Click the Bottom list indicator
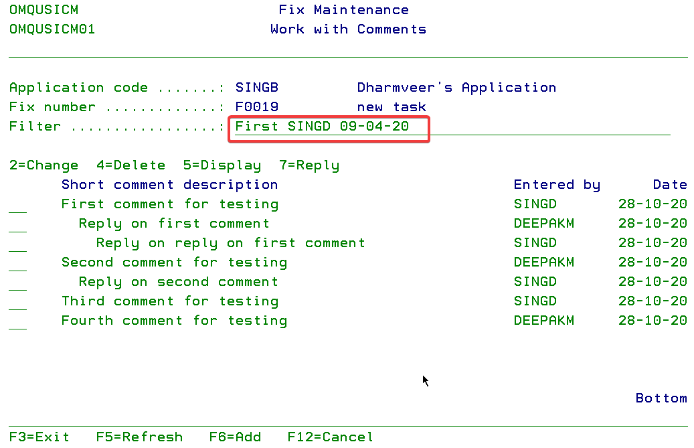The image size is (694, 448). pos(661,398)
